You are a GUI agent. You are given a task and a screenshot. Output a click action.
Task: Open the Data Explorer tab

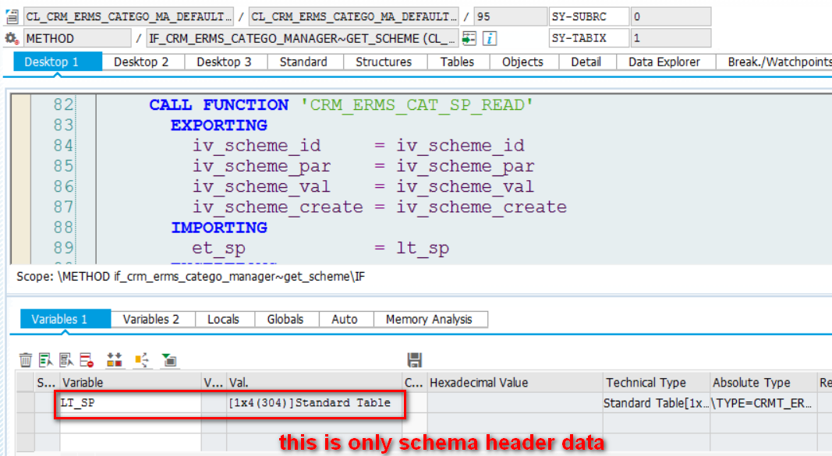664,62
